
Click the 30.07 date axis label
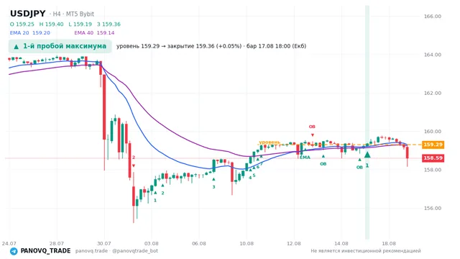(103, 243)
